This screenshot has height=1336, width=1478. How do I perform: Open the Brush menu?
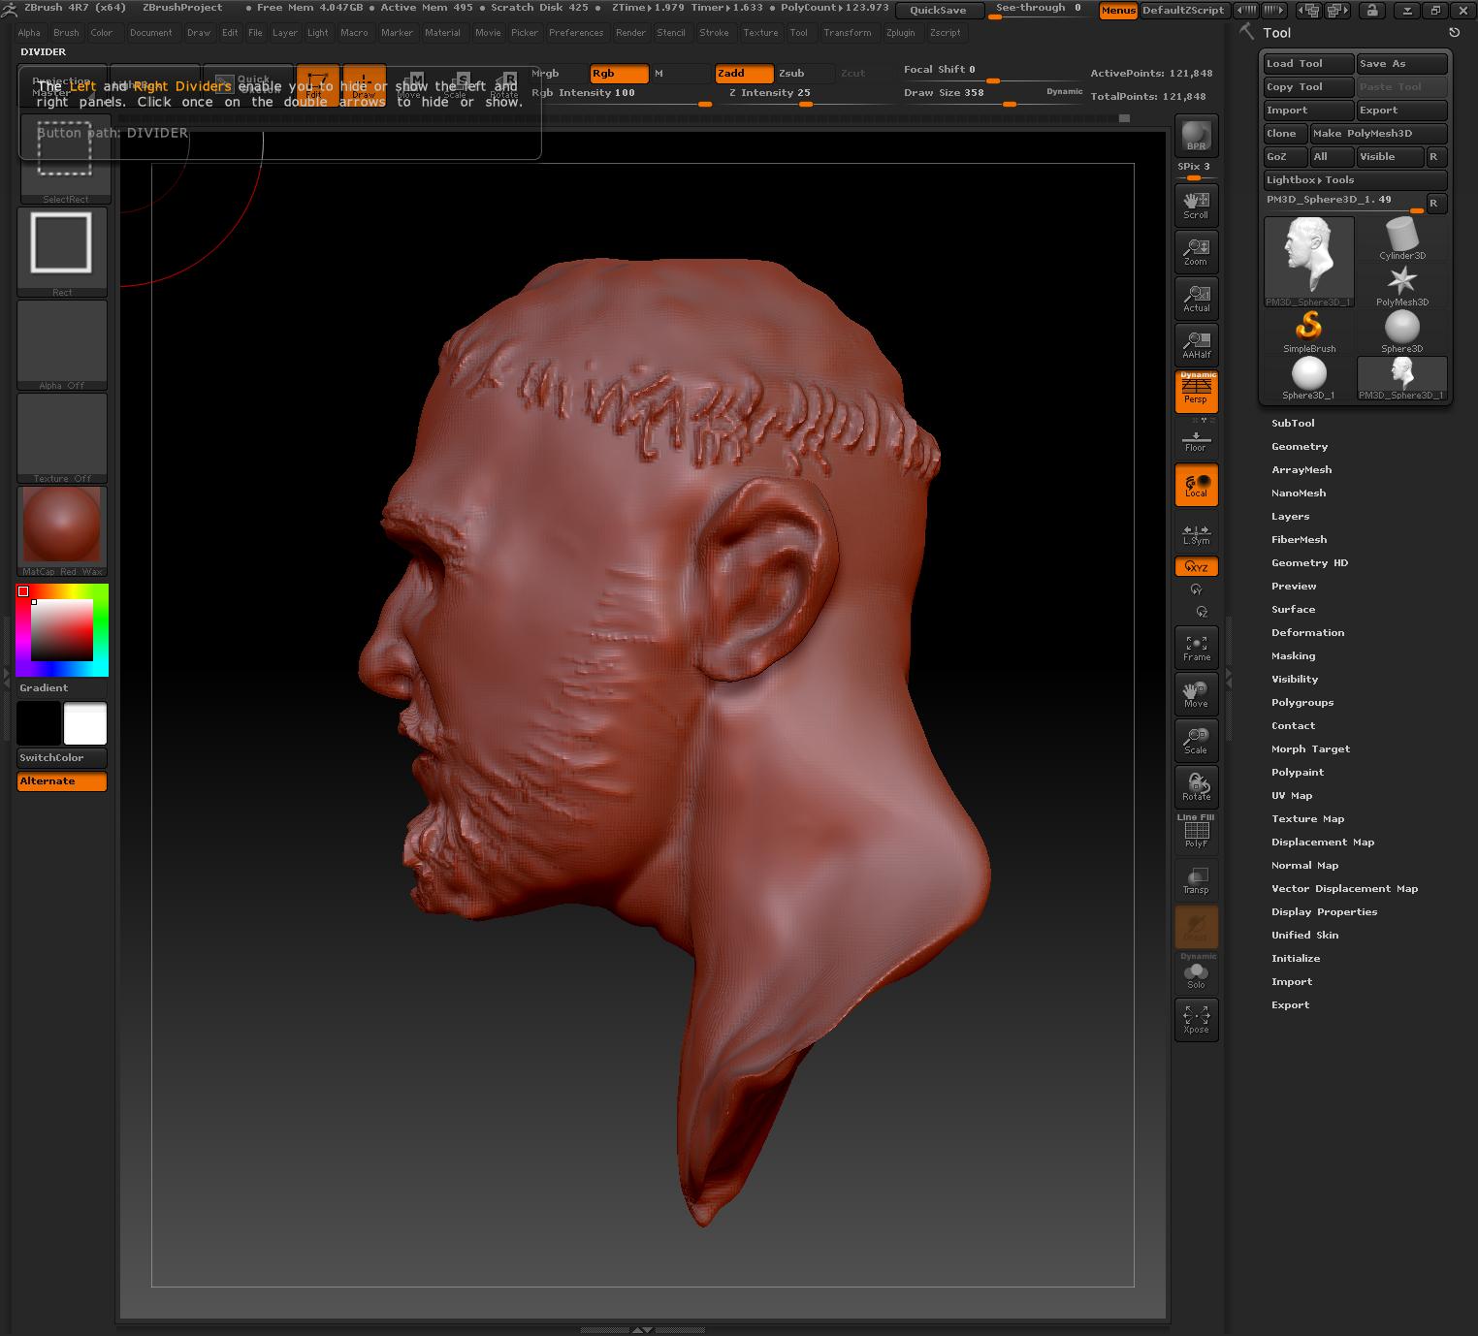(66, 33)
